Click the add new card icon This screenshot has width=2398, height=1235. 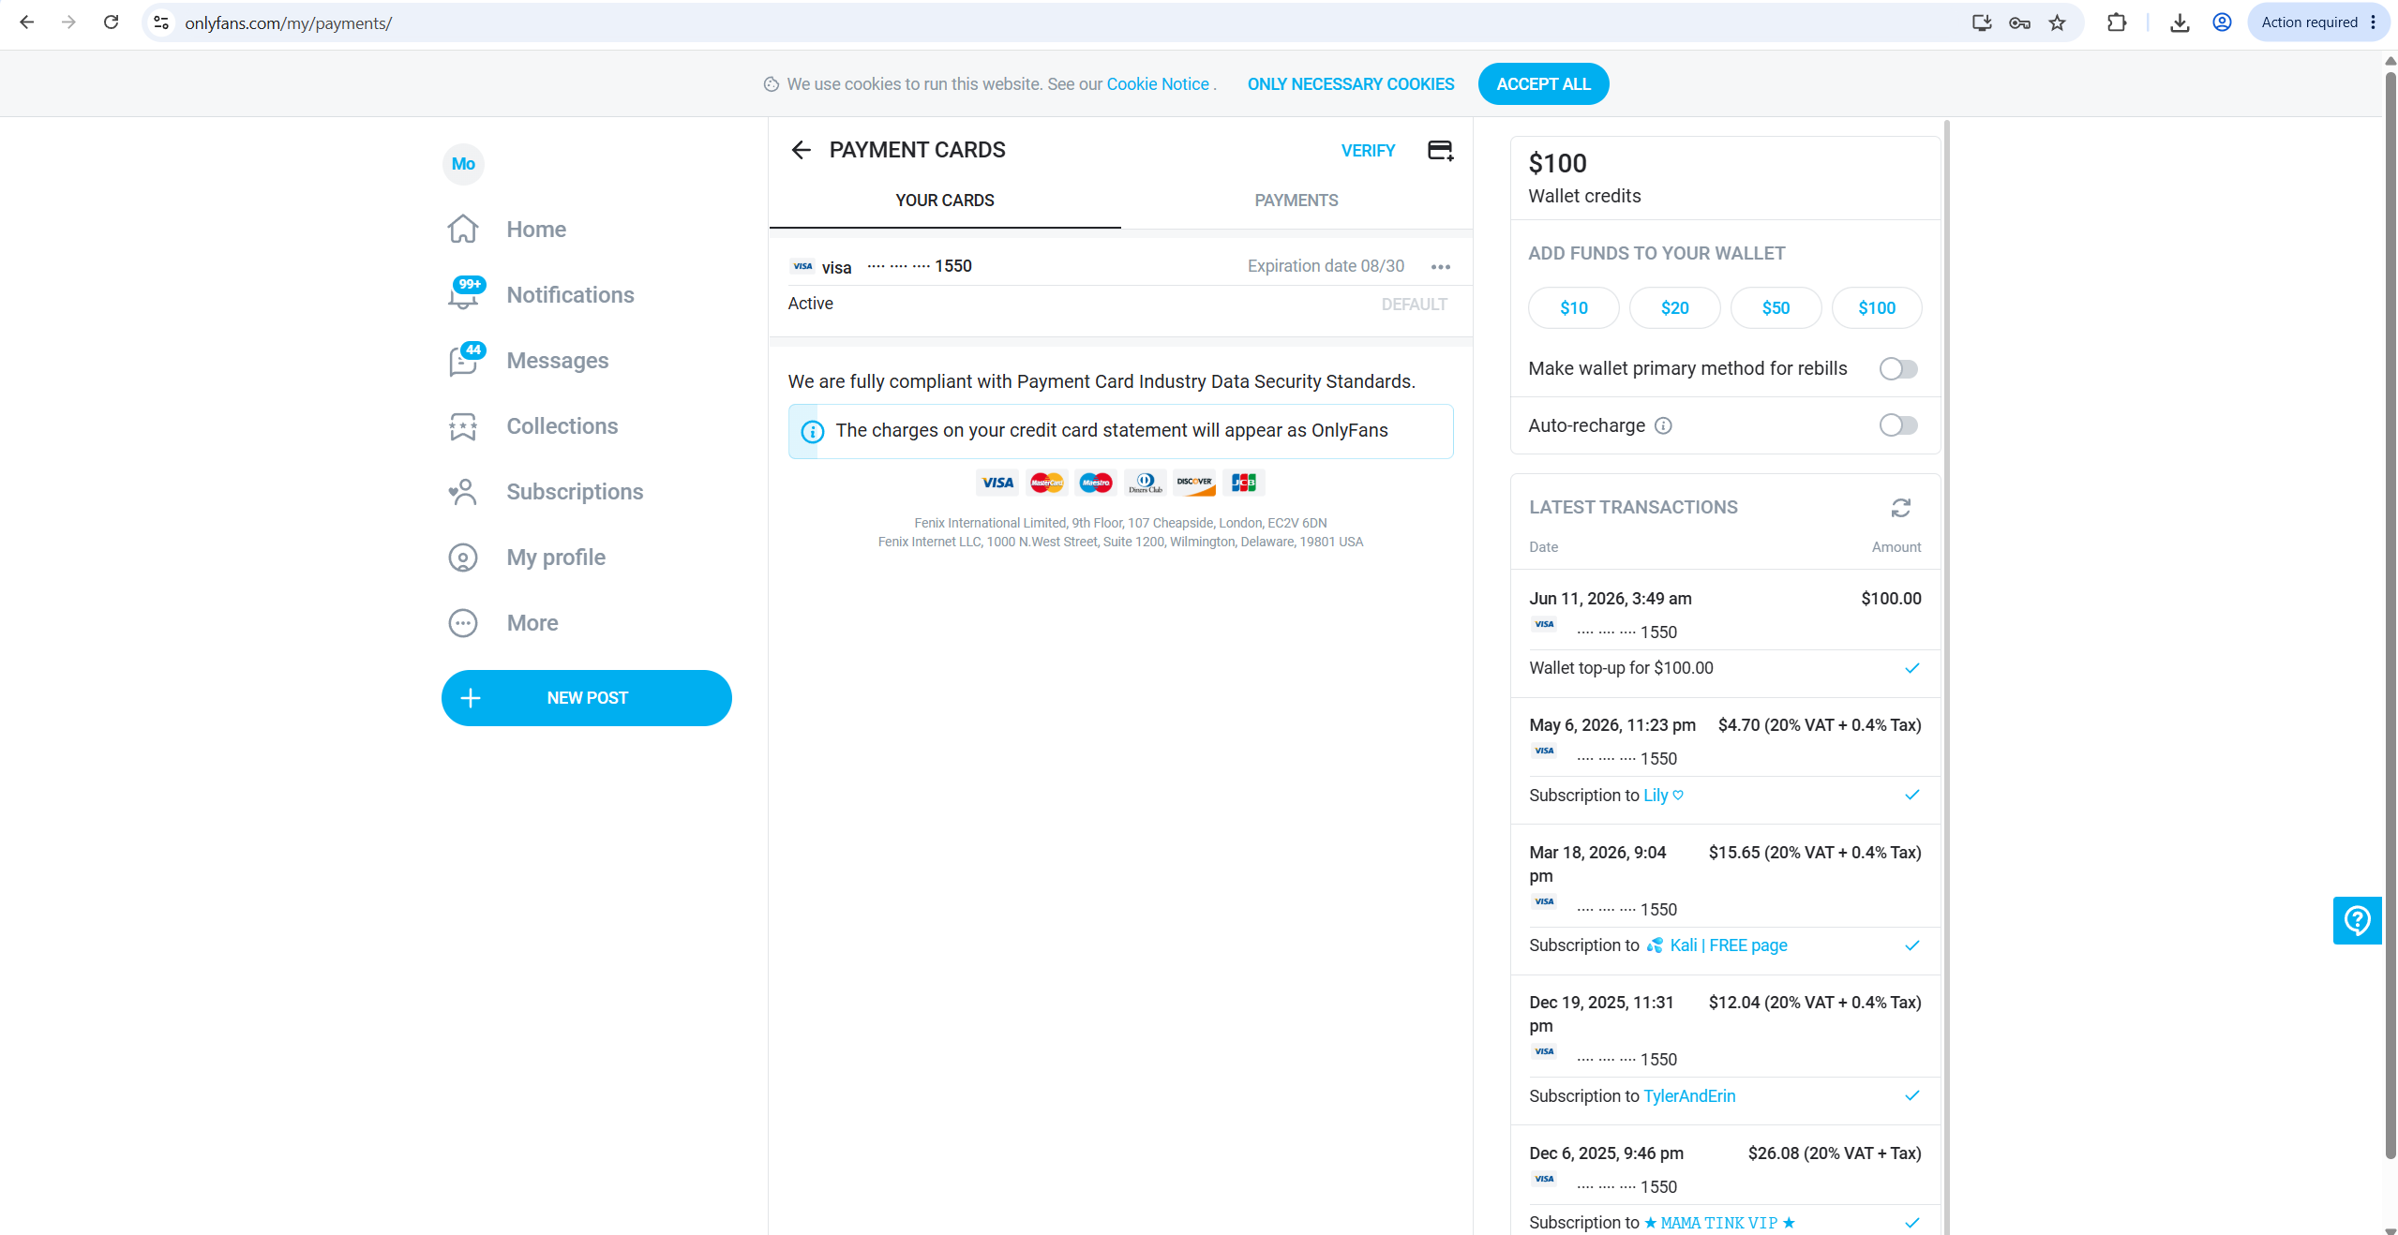coord(1440,150)
